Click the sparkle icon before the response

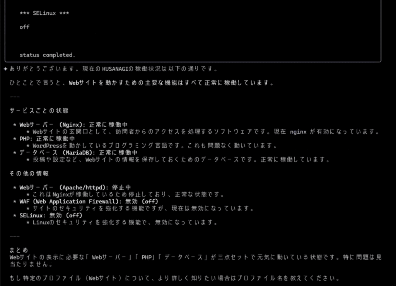tap(5, 69)
